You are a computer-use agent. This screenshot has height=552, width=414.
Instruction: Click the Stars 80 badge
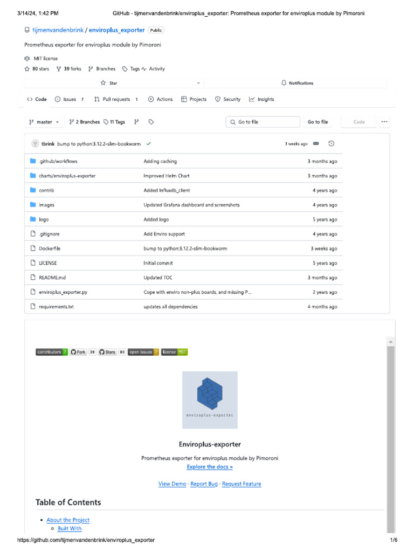click(112, 352)
